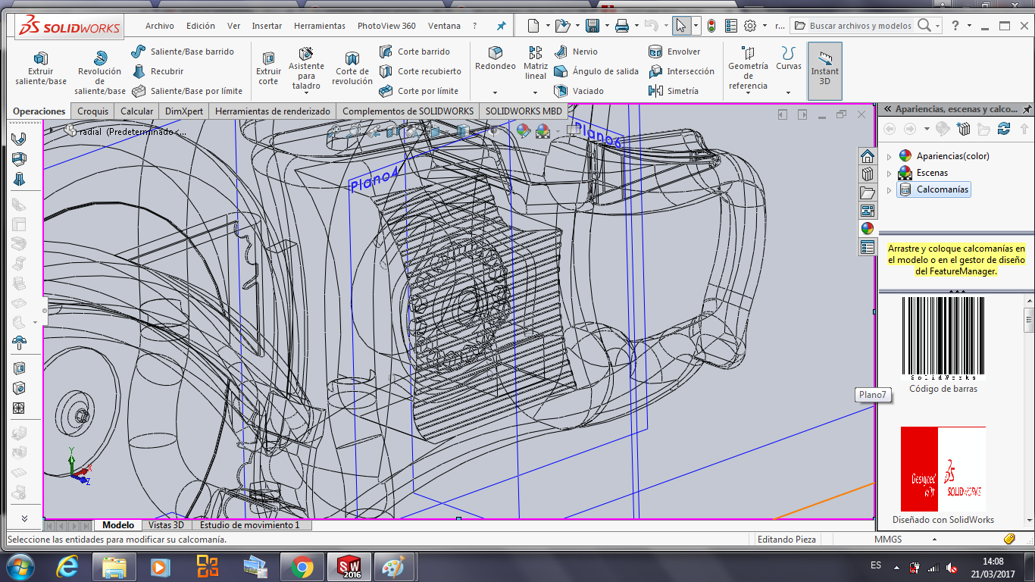
Task: Click the Buscar archivos y modelos field
Action: [x=860, y=26]
